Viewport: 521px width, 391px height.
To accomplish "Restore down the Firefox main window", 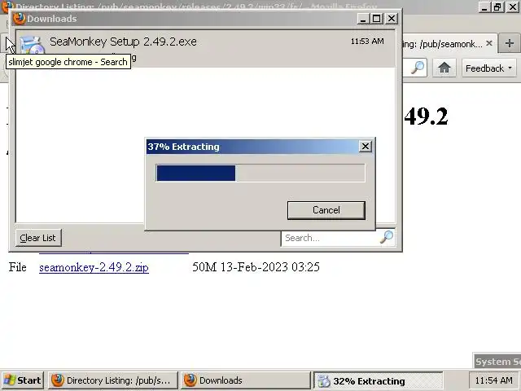I will click(497, 7).
